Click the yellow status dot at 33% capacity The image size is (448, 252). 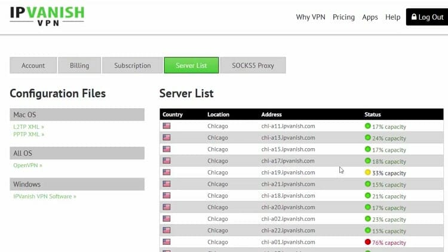click(368, 173)
